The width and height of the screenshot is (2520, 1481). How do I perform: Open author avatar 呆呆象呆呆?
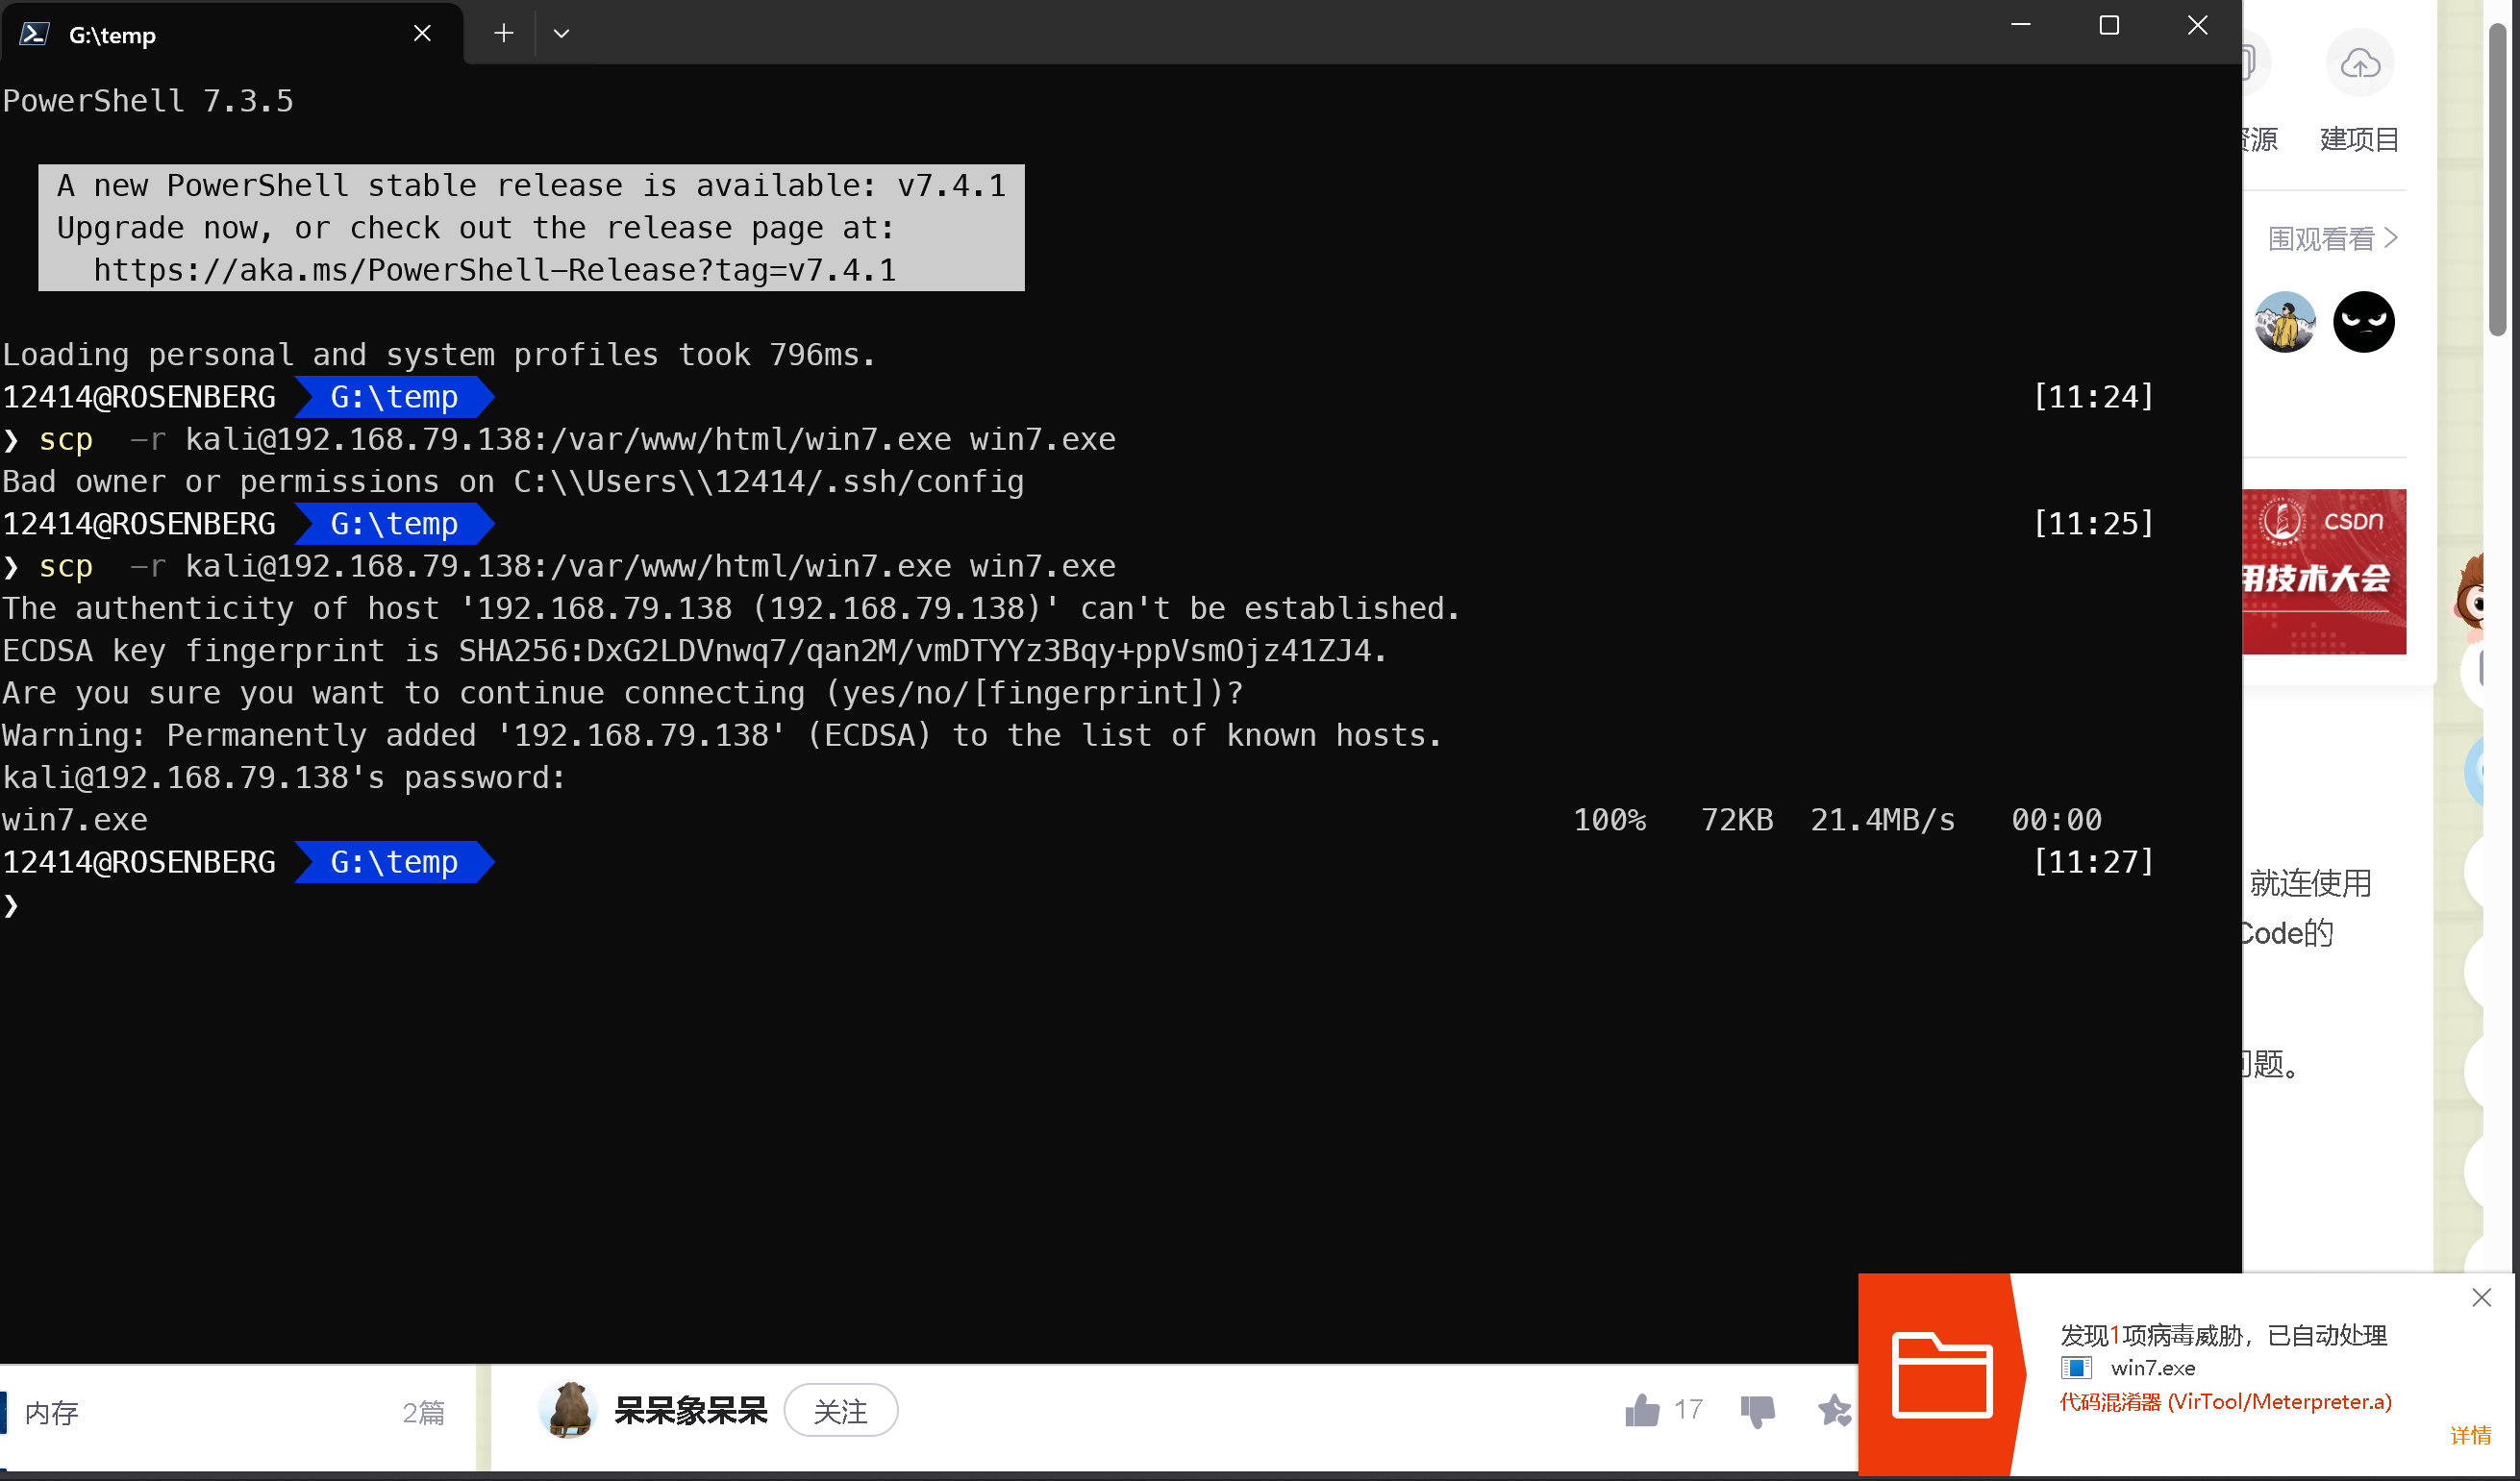[x=569, y=1409]
